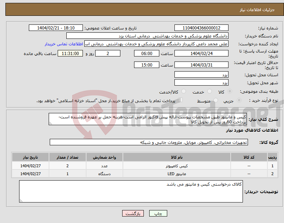The width and height of the screenshot is (284, 223).
Task: Click the delivery city field یزد
Action: [201, 83]
